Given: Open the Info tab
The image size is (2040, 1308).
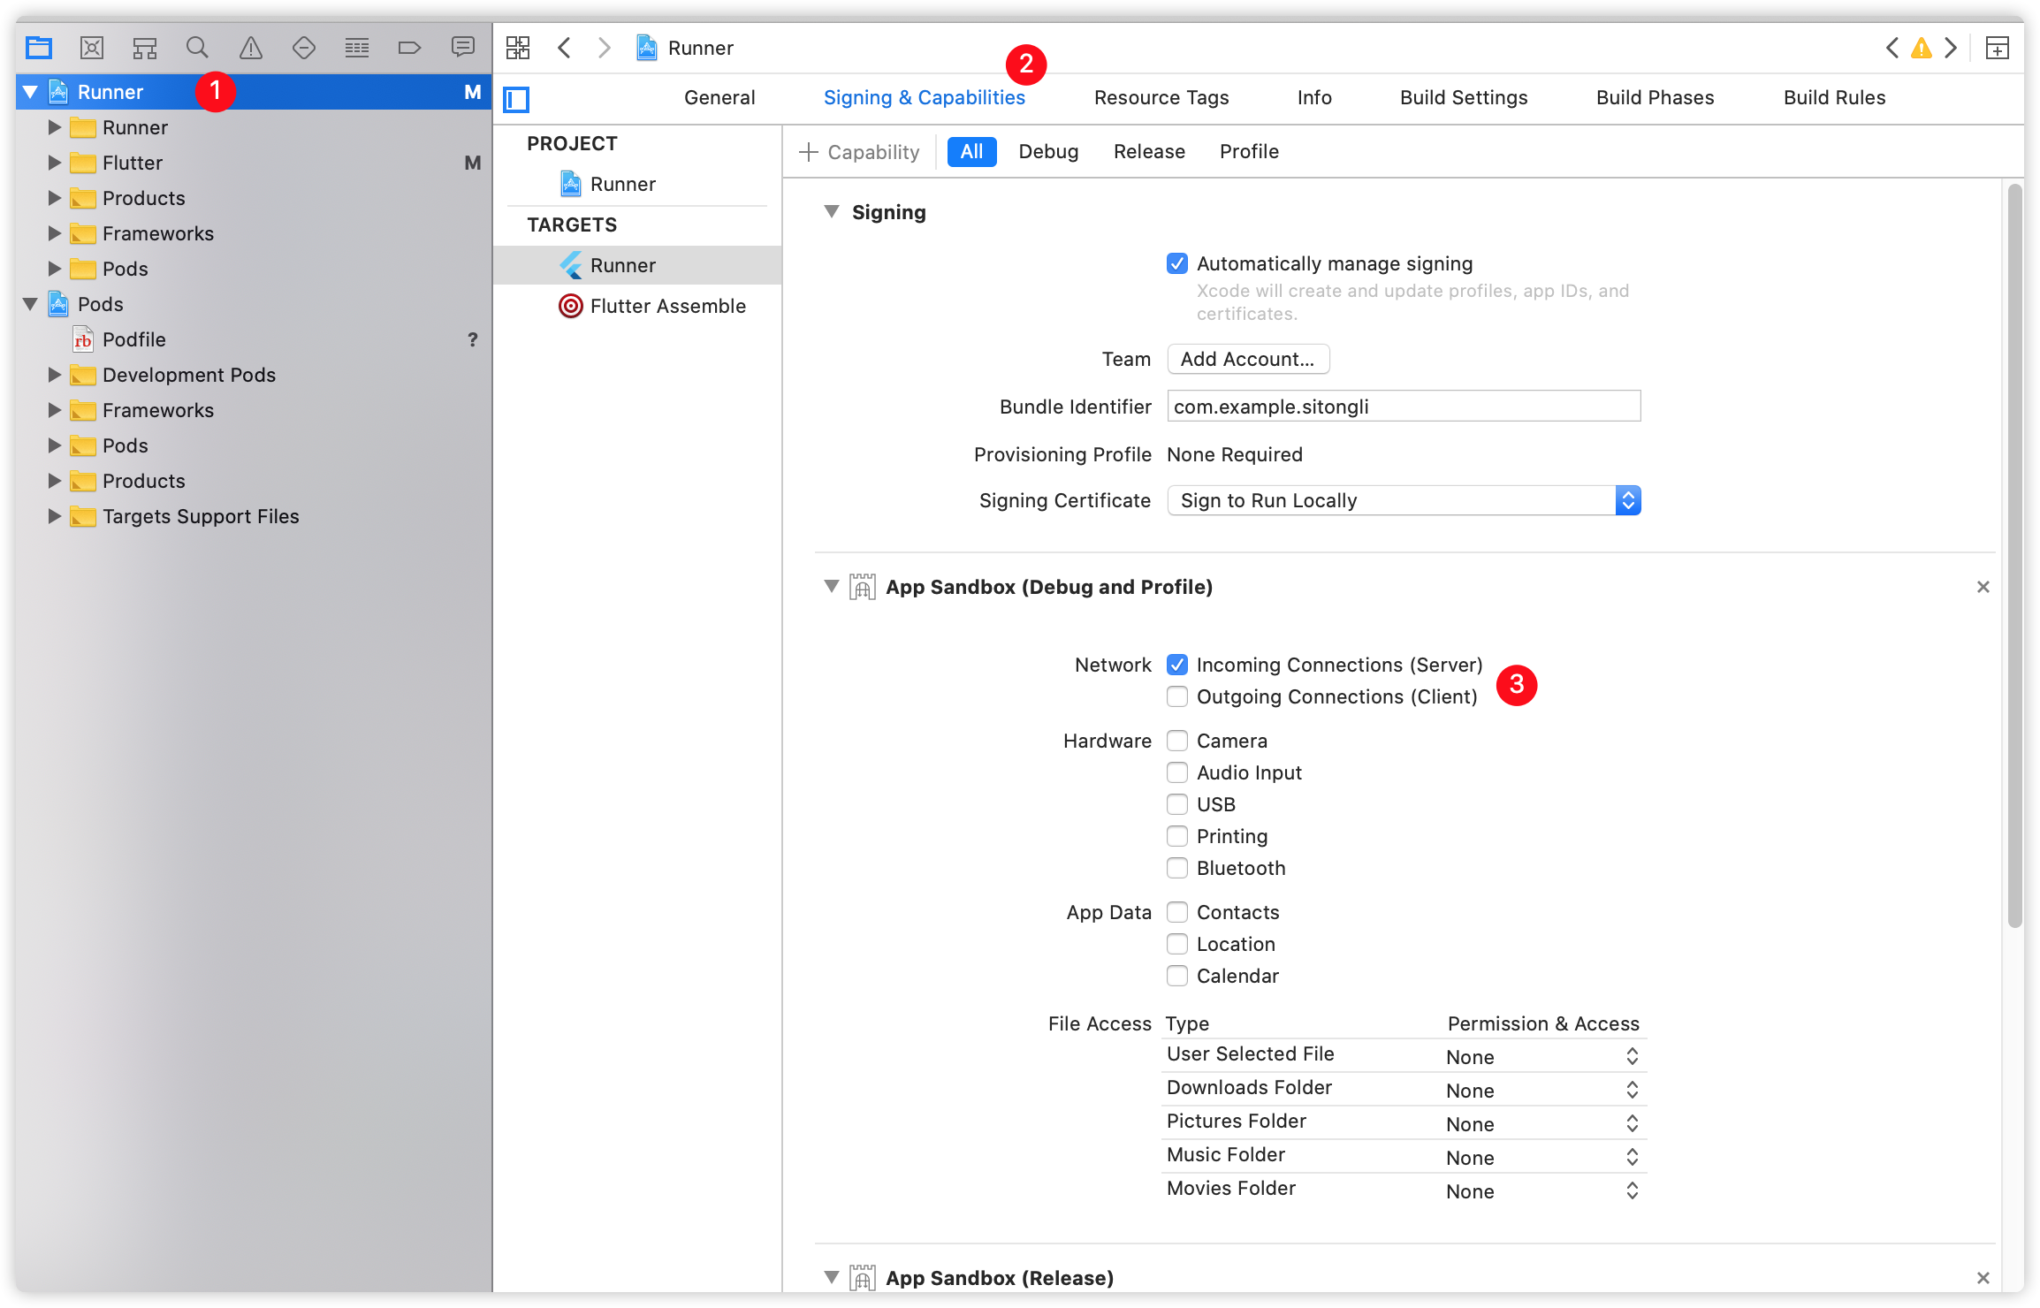Looking at the screenshot, I should point(1314,98).
